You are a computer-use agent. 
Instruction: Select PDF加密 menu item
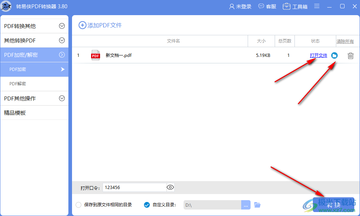pyautogui.click(x=35, y=69)
